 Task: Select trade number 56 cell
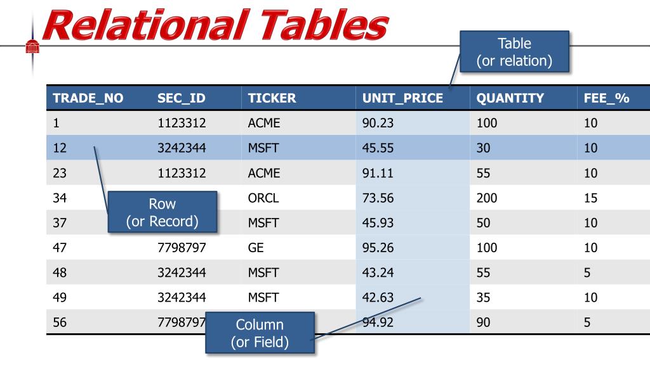point(60,322)
